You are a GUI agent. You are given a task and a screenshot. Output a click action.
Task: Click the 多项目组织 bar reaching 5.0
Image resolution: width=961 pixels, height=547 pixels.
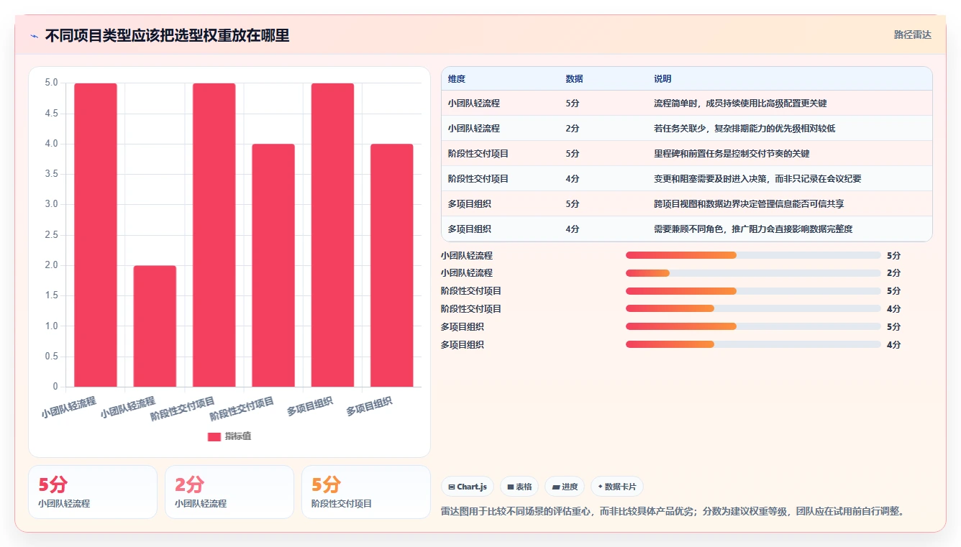pos(332,235)
